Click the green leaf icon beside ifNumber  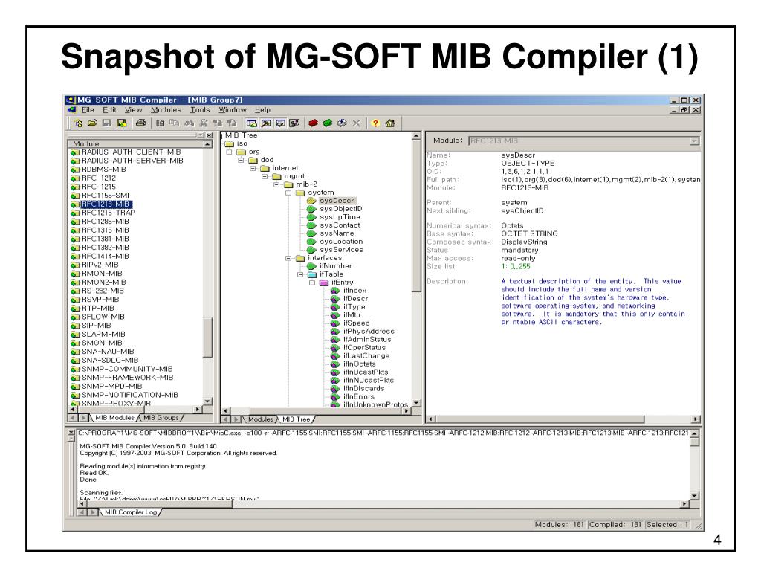tap(311, 266)
